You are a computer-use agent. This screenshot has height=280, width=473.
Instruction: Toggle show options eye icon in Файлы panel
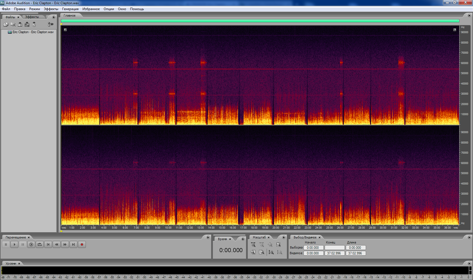click(51, 24)
